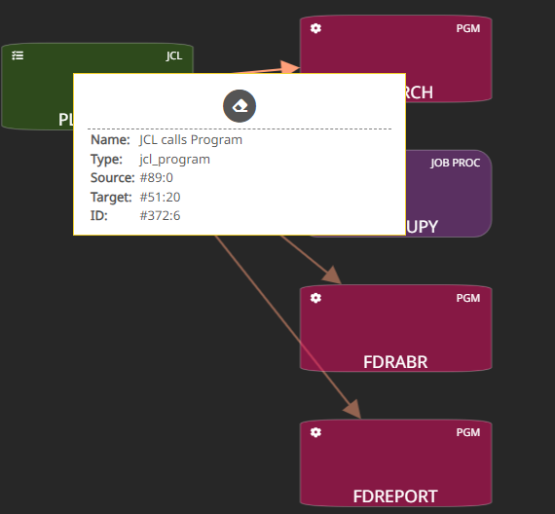The height and width of the screenshot is (514, 555).
Task: Click the PGM label on the FDREPORT node
Action: coord(468,432)
